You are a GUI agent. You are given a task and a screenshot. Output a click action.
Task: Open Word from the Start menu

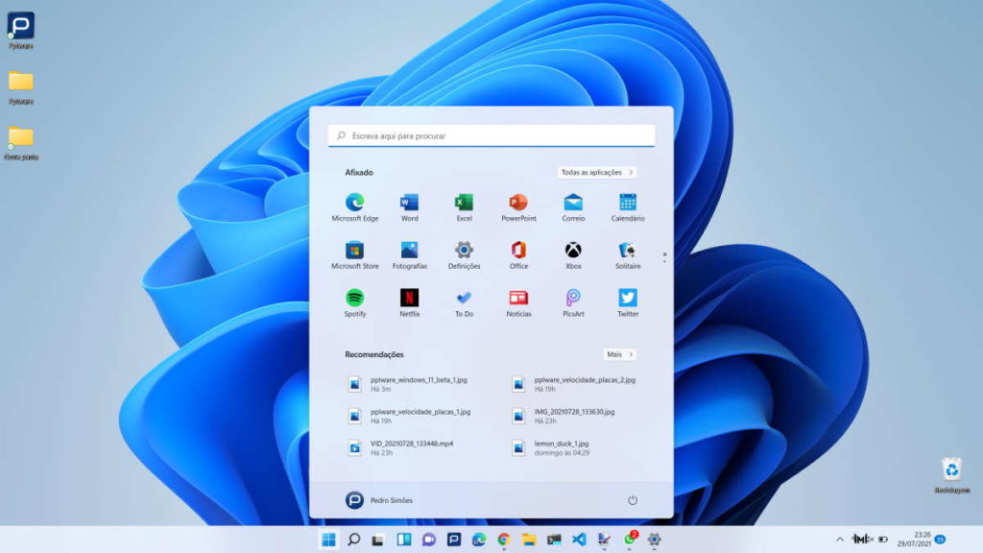[x=409, y=204]
